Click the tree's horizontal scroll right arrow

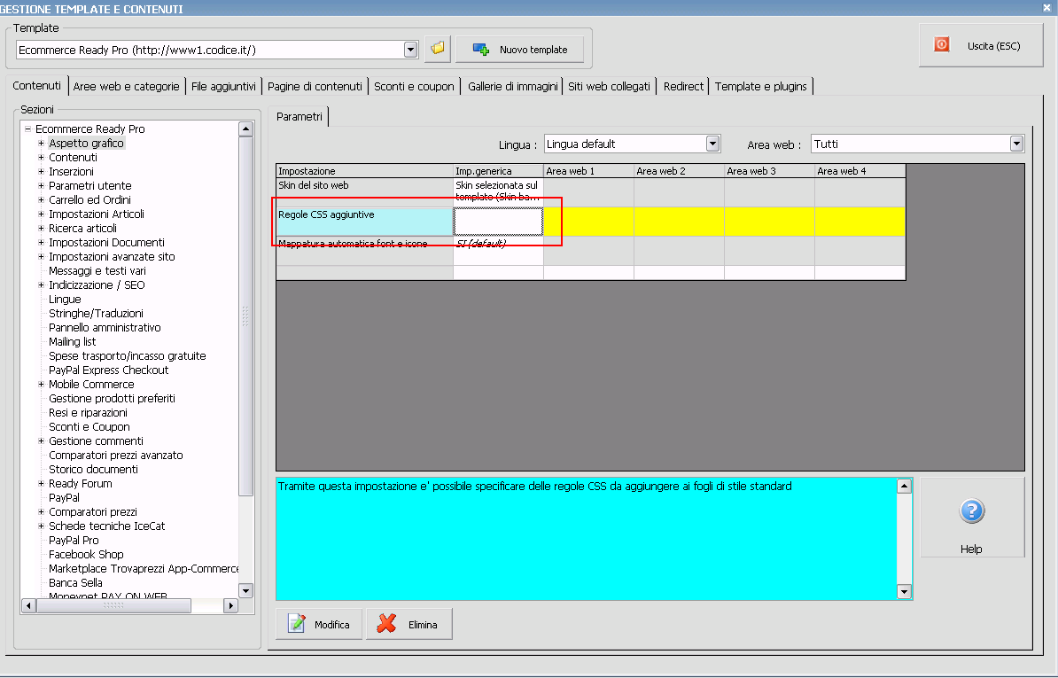[230, 605]
